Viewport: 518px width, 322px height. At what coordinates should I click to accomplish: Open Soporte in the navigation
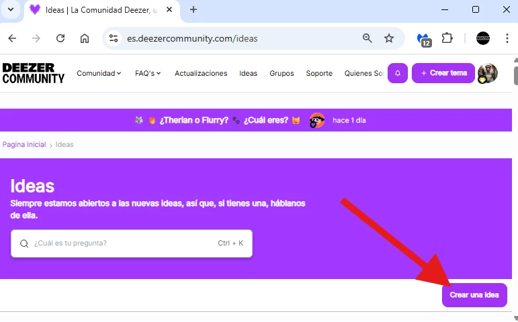[319, 73]
